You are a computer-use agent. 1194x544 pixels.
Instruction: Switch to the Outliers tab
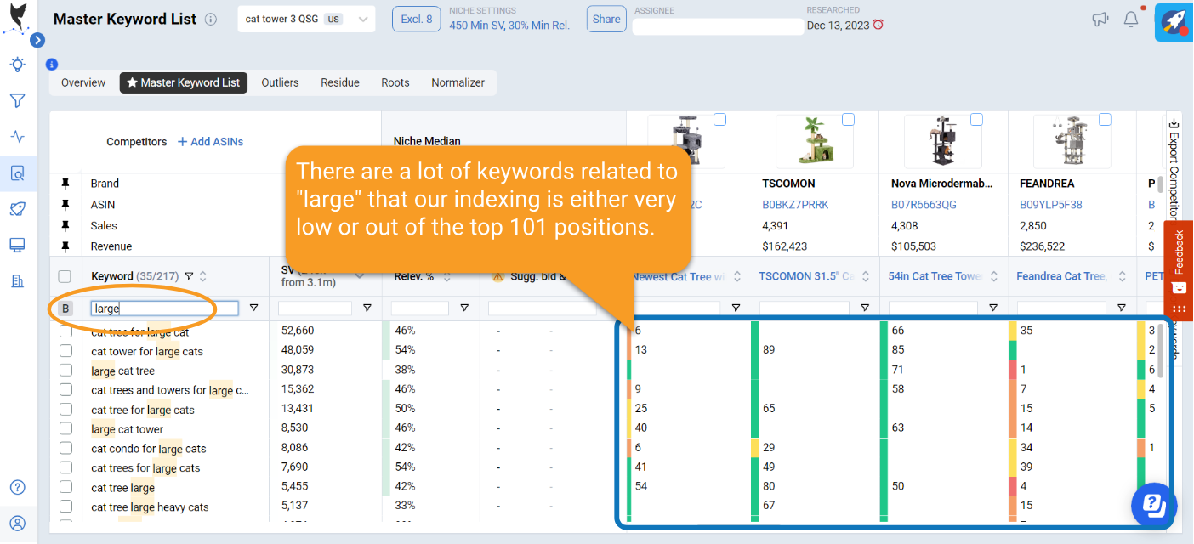280,82
